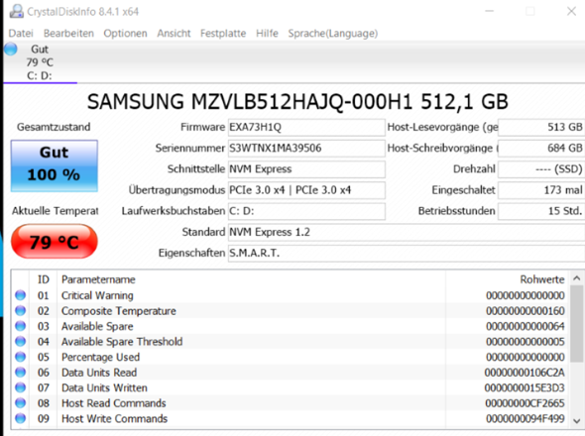Click status orb of Available Spare row
Viewport: 585px width, 436px height.
pyautogui.click(x=21, y=326)
